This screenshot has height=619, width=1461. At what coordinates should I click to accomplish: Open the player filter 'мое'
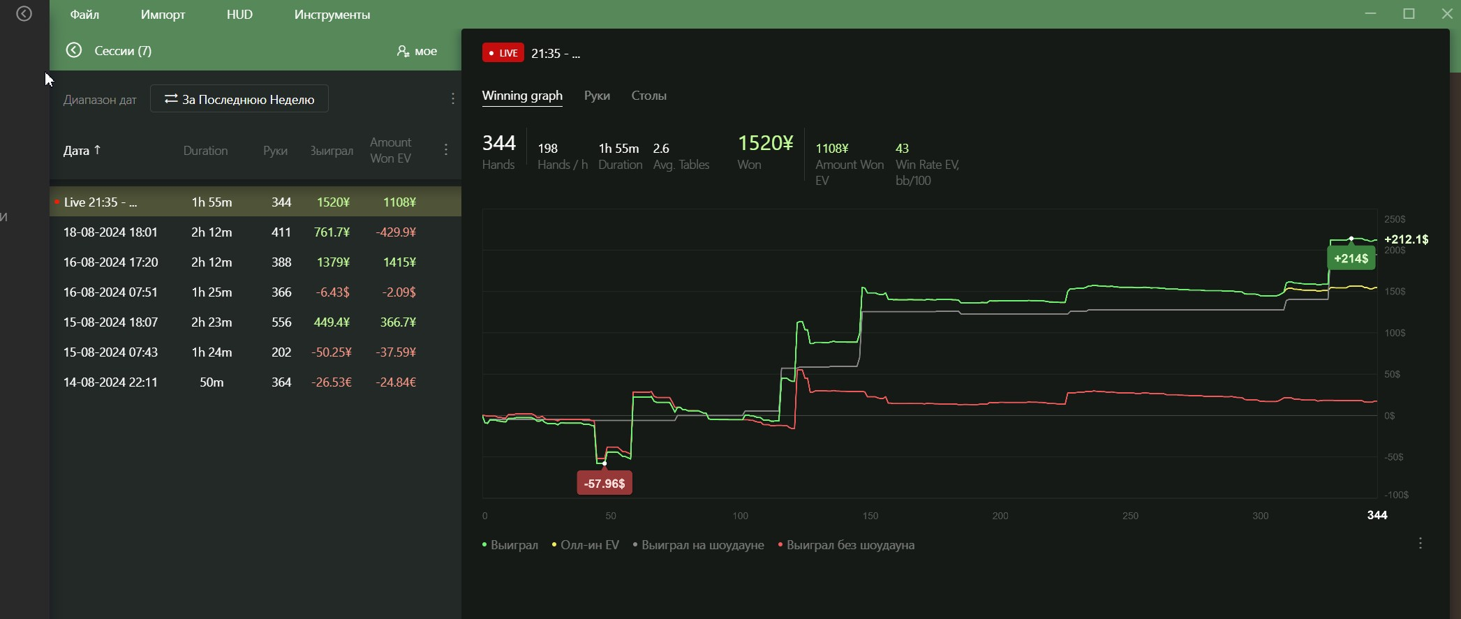[417, 51]
